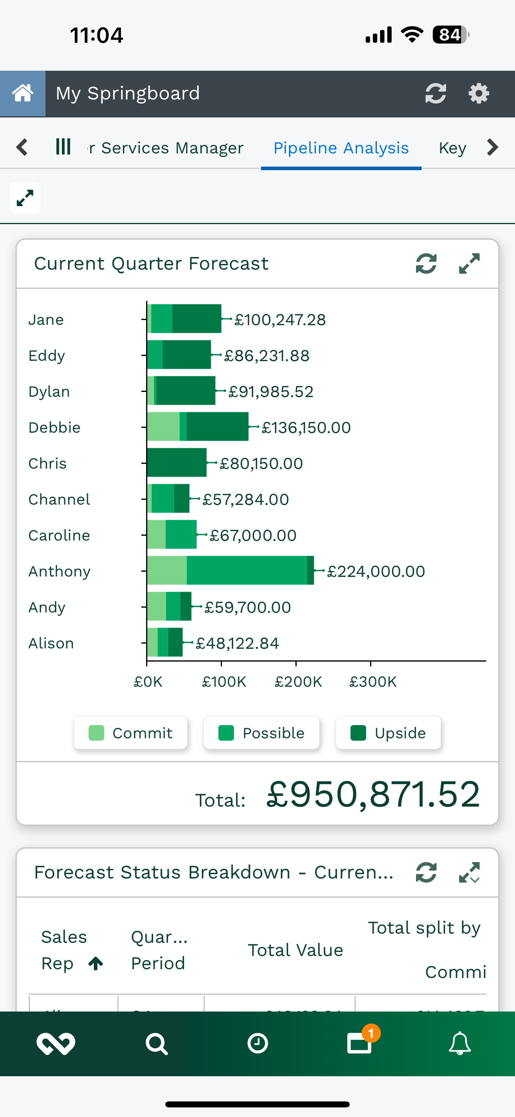Image resolution: width=515 pixels, height=1117 pixels.
Task: Open inbox icon with badge 1
Action: (360, 1042)
